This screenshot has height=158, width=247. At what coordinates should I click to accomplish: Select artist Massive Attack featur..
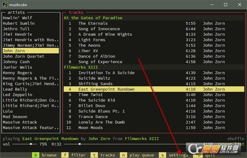click(31, 127)
